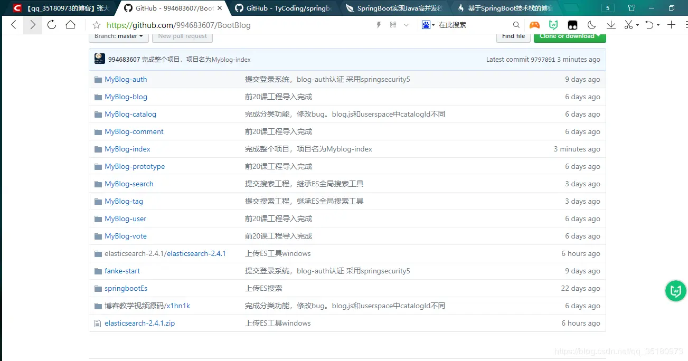Click the Find file button

513,36
